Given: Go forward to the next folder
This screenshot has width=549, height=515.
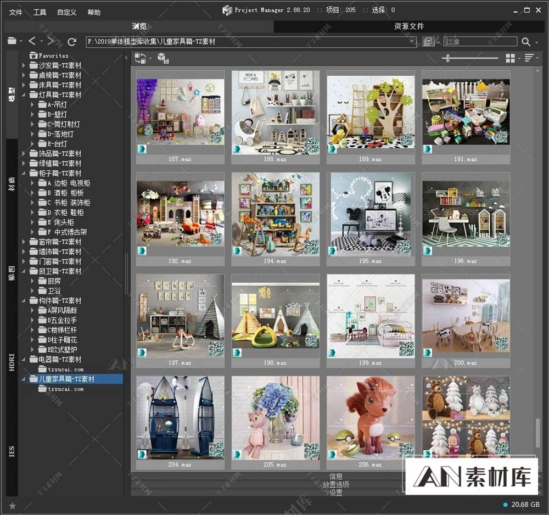Looking at the screenshot, I should pos(51,41).
